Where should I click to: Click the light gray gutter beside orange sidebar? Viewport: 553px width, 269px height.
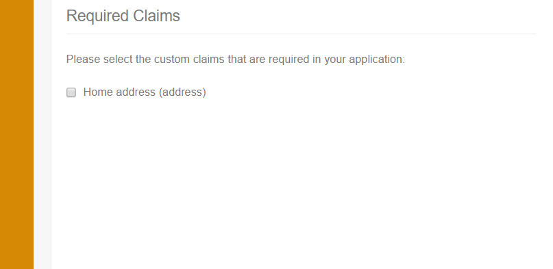42,134
